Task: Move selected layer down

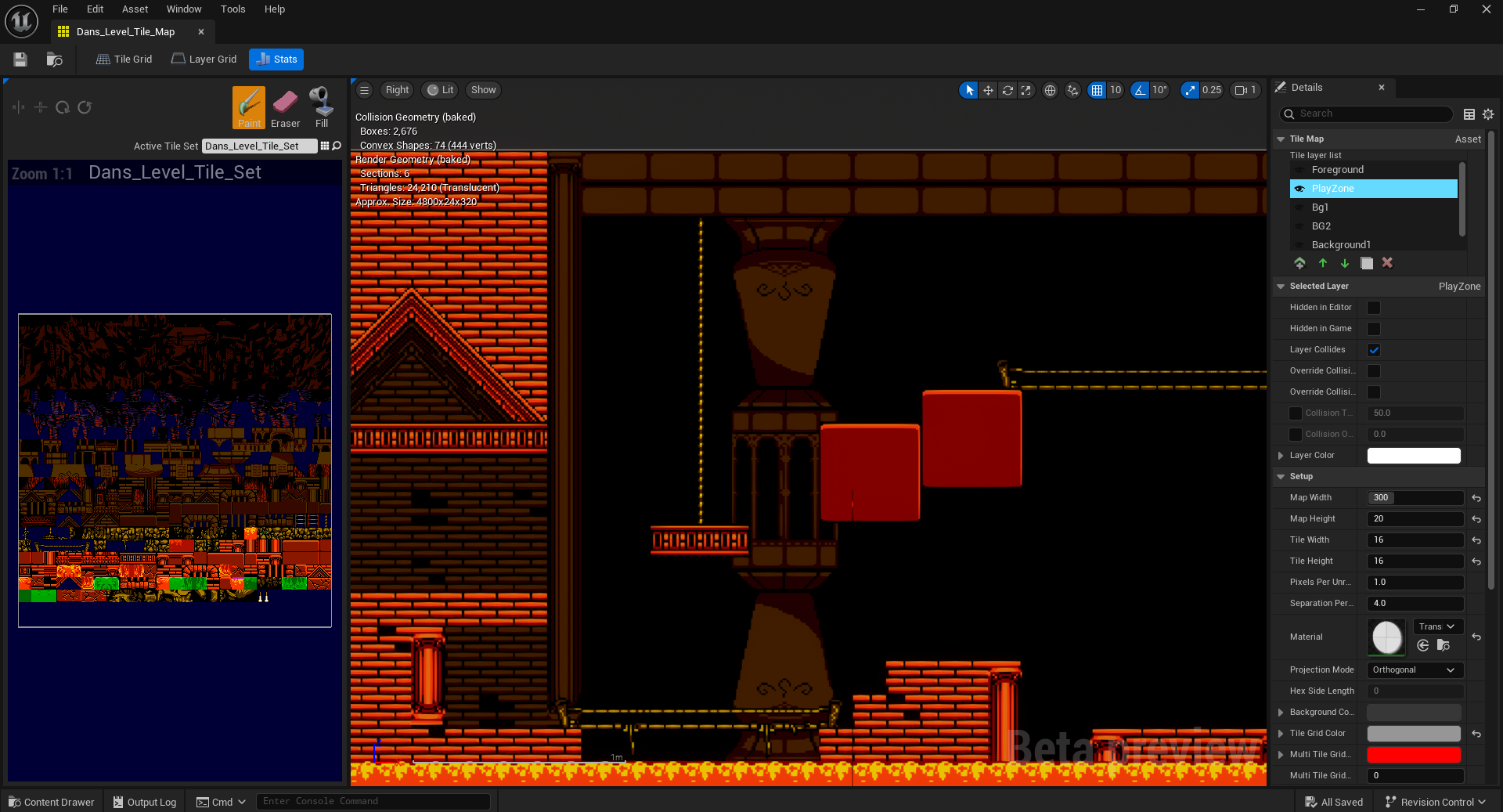Action: [1345, 263]
